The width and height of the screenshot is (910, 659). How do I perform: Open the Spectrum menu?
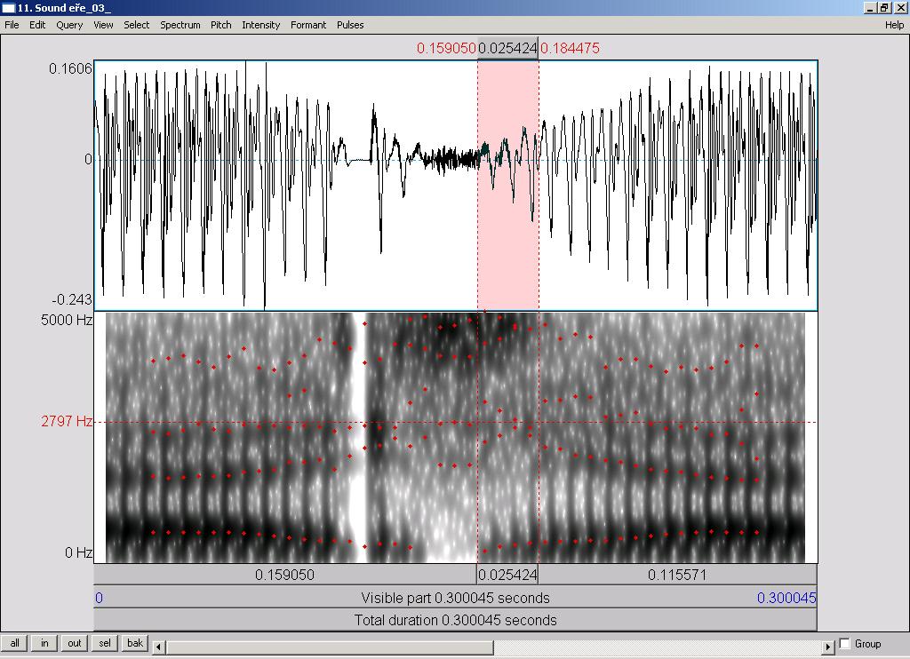point(180,25)
